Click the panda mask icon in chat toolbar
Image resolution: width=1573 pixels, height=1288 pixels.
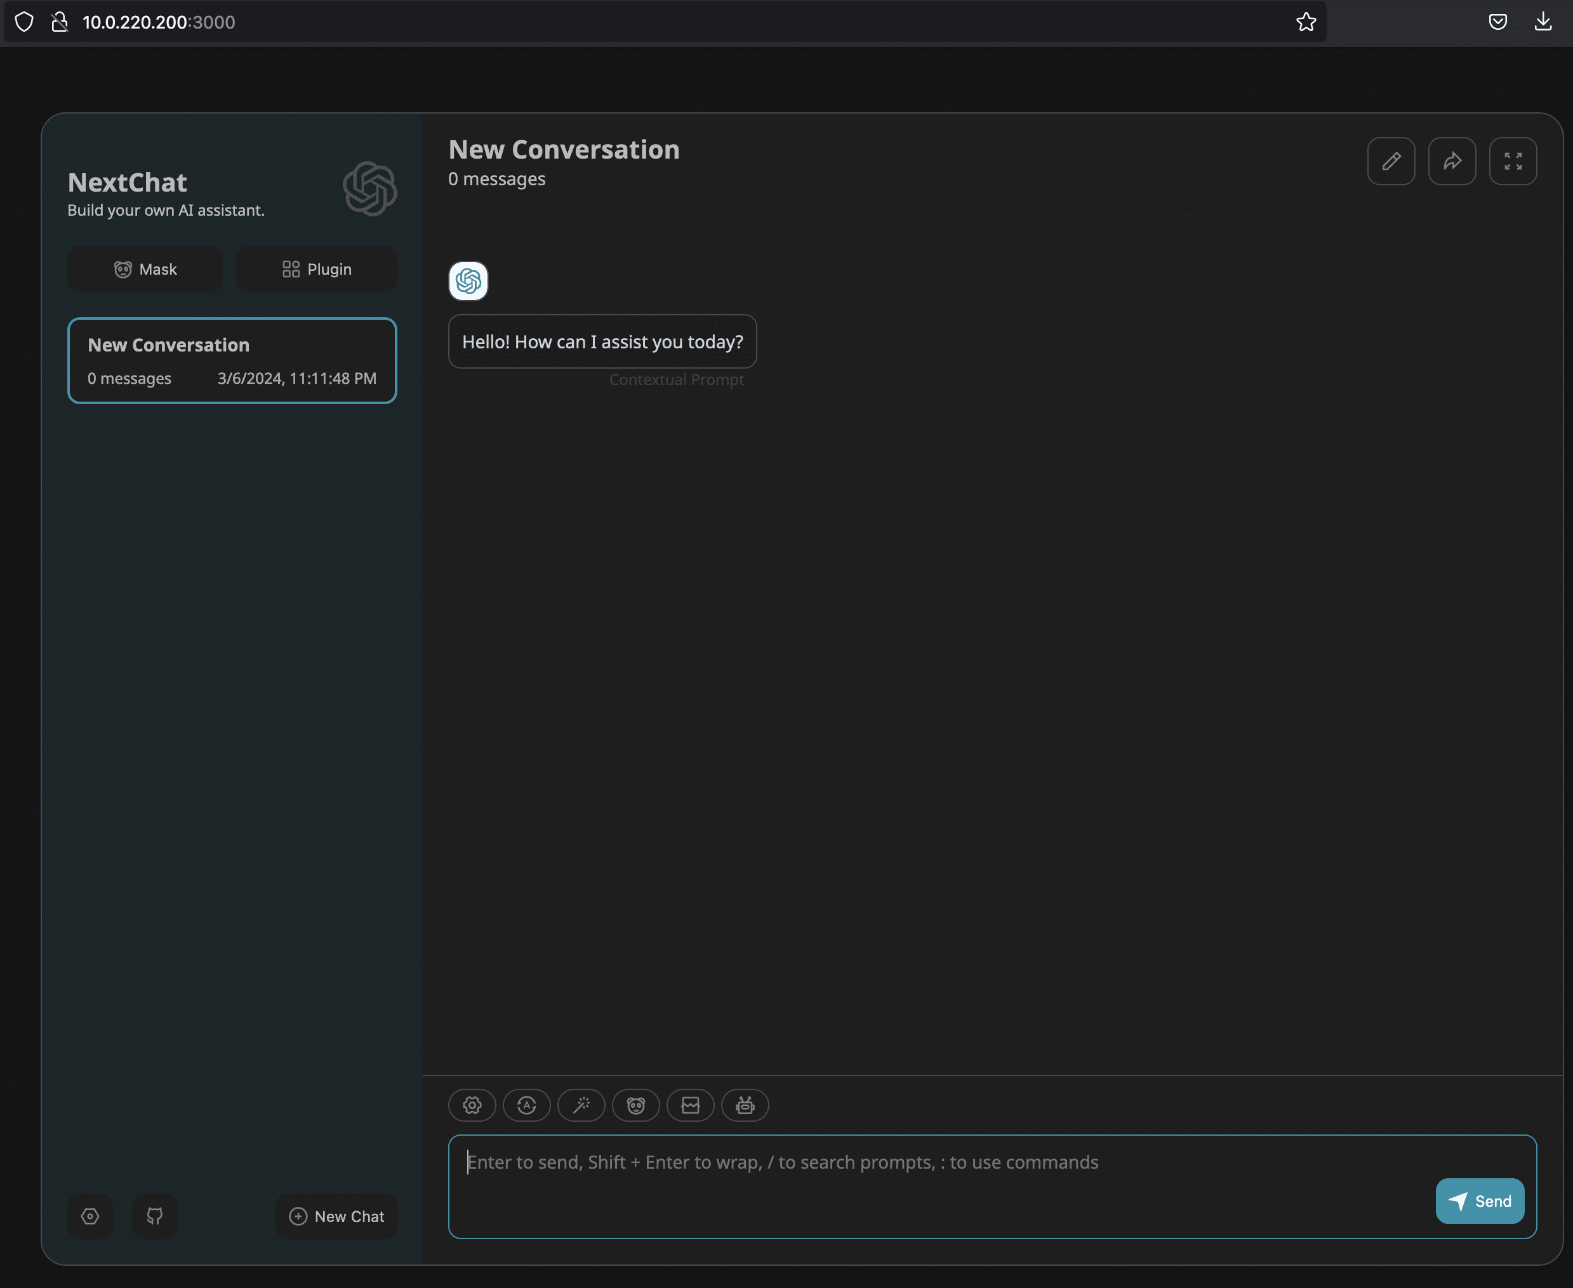pos(636,1105)
